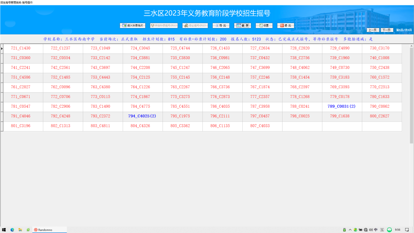Open network globe tray icon
Viewport: 414px width, 233px height.
coord(366,230)
